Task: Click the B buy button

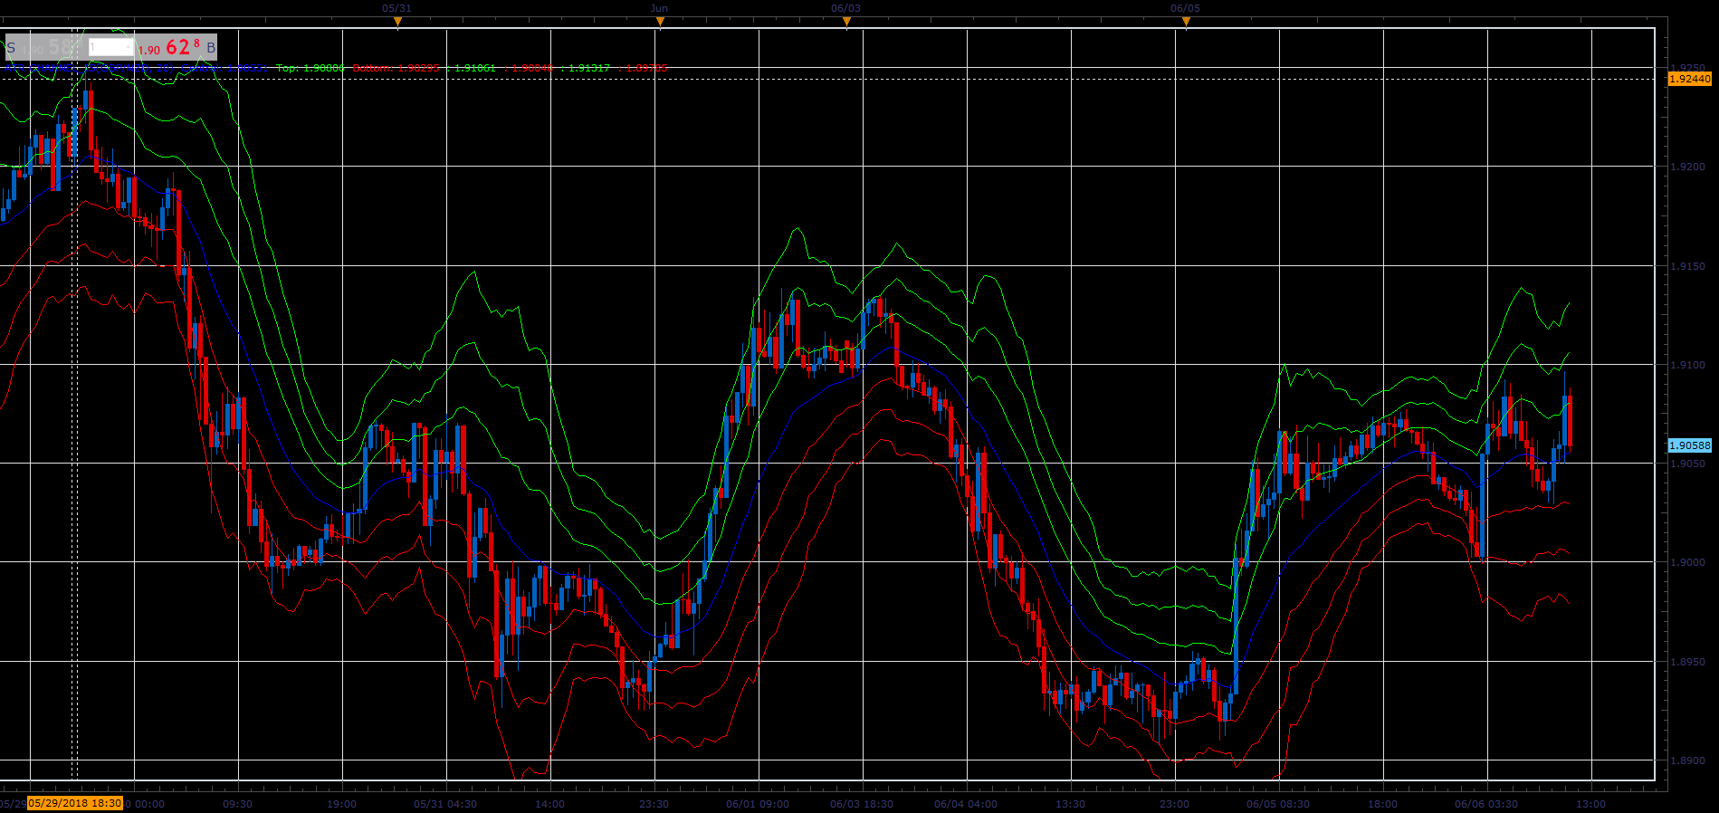Action: (x=211, y=47)
